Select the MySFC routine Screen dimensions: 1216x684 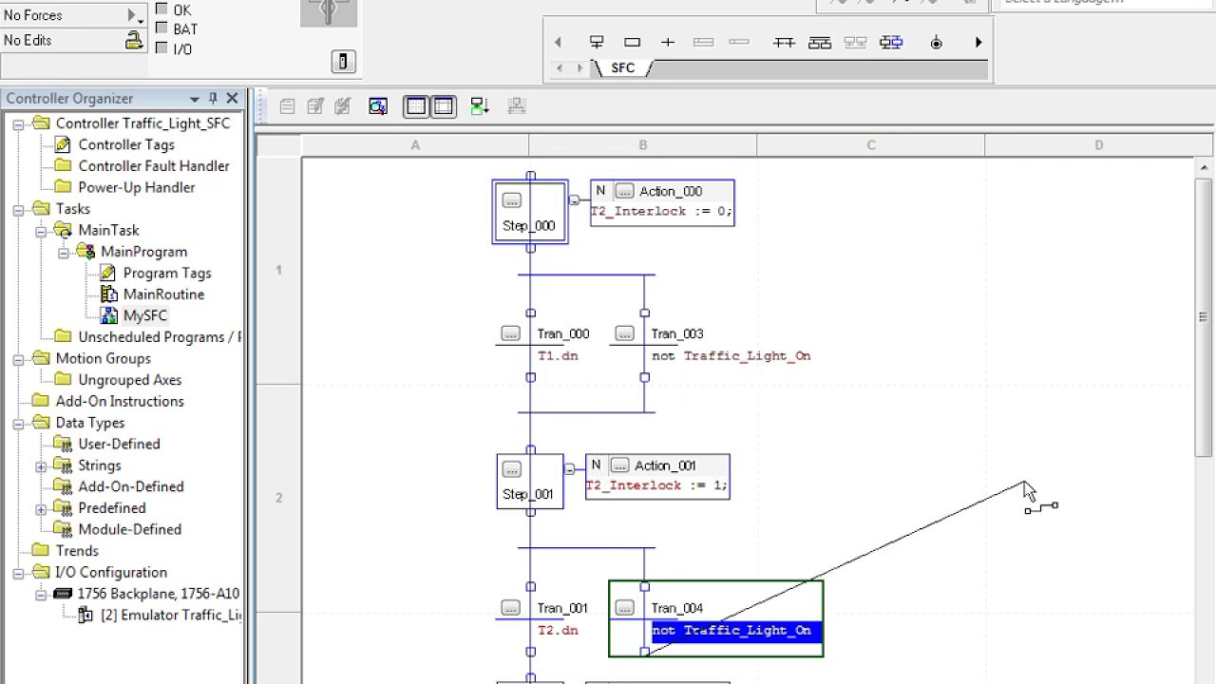pos(144,315)
